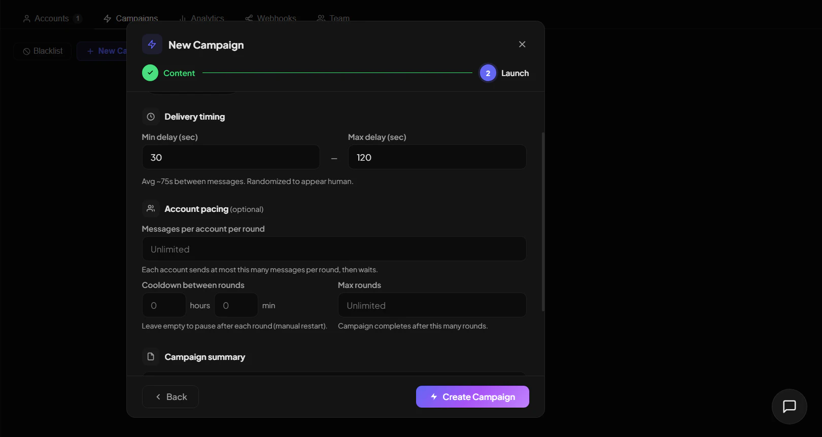Close the New Campaign dialog
The height and width of the screenshot is (437, 822).
(x=522, y=44)
